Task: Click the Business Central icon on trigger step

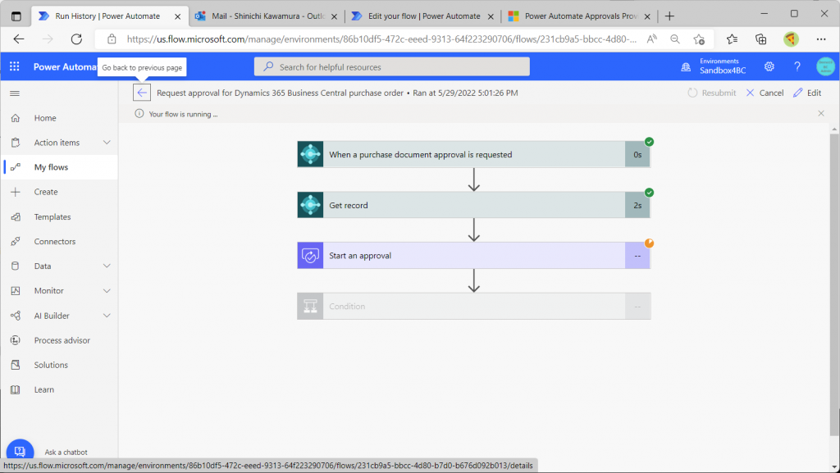Action: tap(310, 154)
